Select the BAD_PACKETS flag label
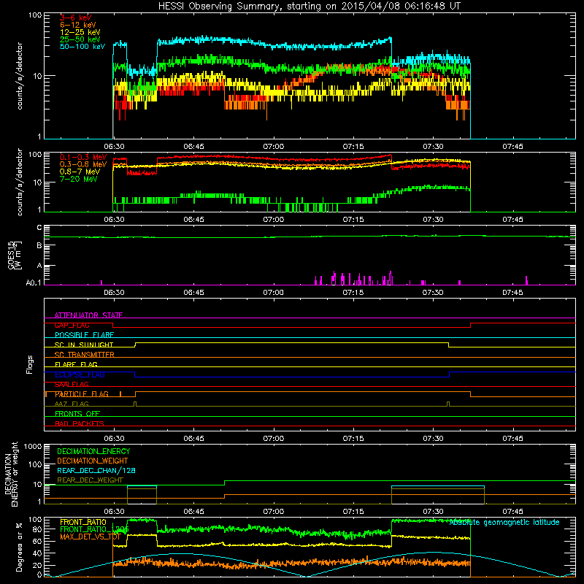 pyautogui.click(x=80, y=423)
